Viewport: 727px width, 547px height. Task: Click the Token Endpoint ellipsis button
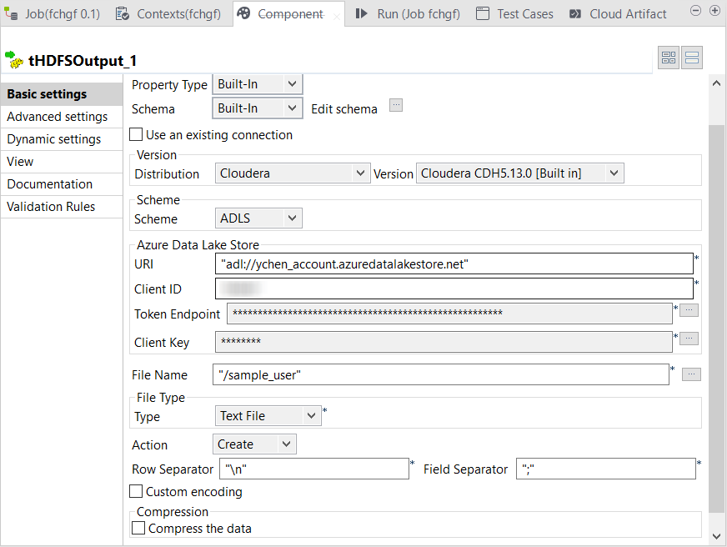(x=689, y=310)
